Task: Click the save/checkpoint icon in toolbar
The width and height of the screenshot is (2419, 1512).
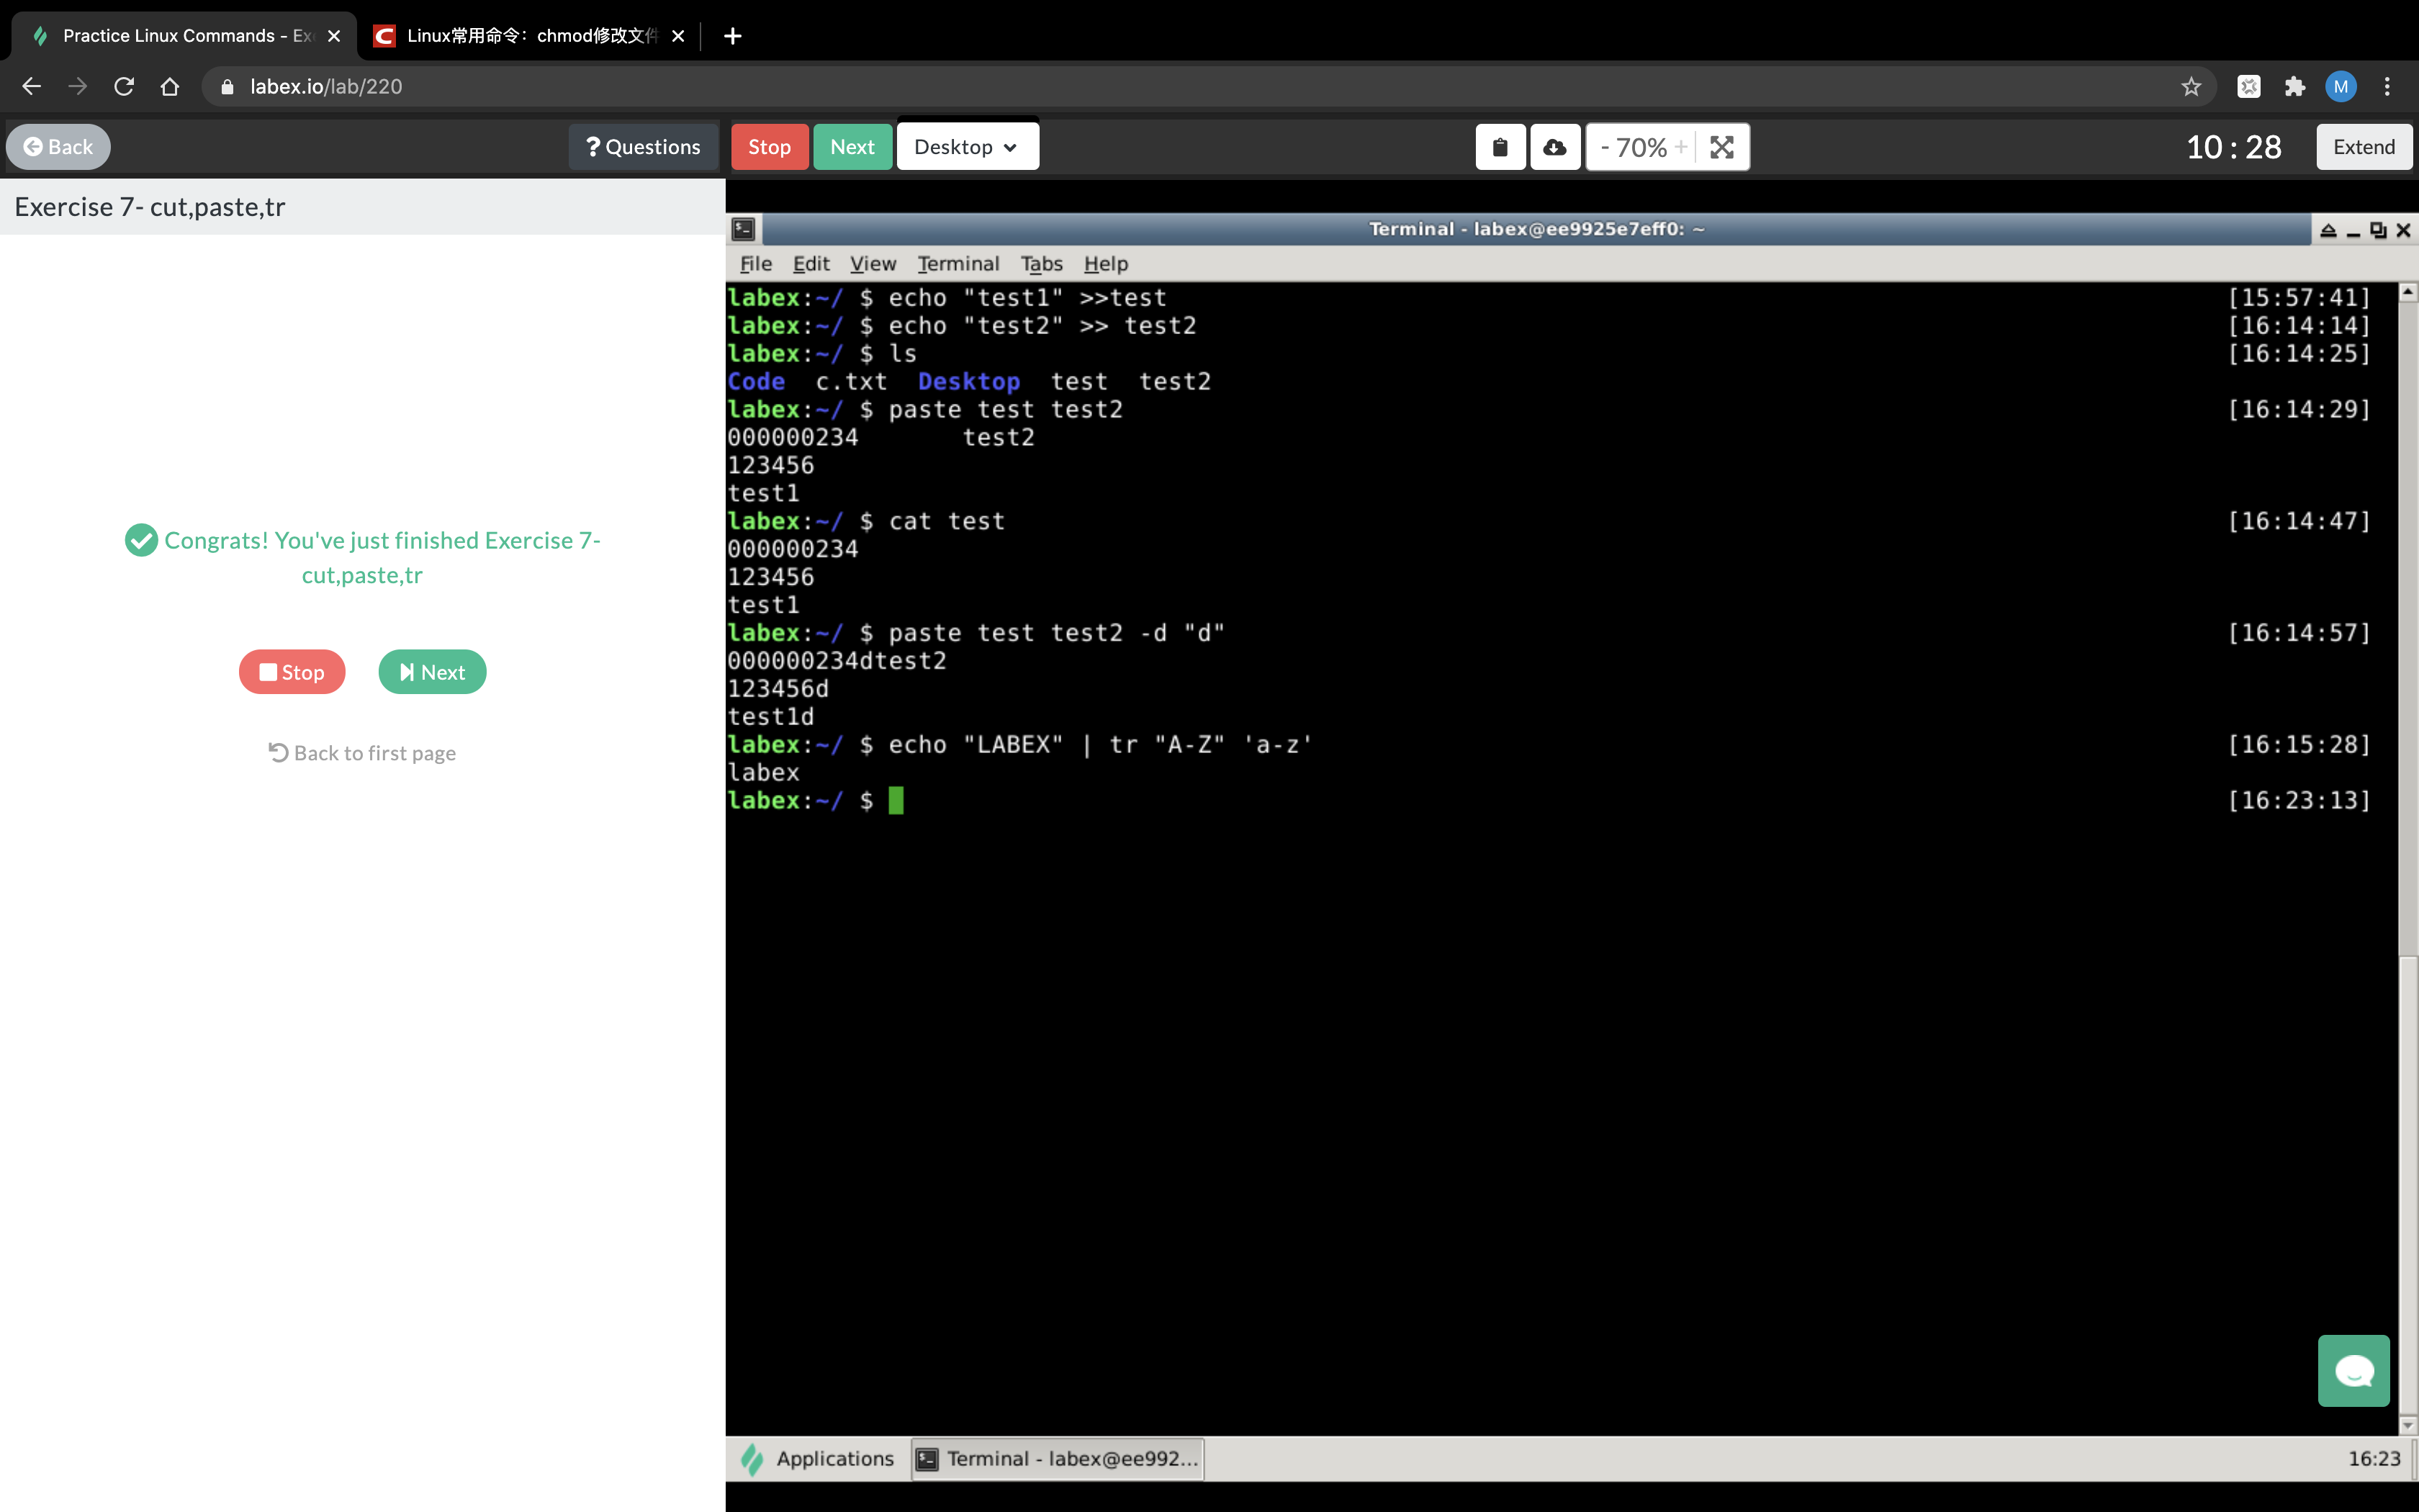Action: pyautogui.click(x=1554, y=146)
